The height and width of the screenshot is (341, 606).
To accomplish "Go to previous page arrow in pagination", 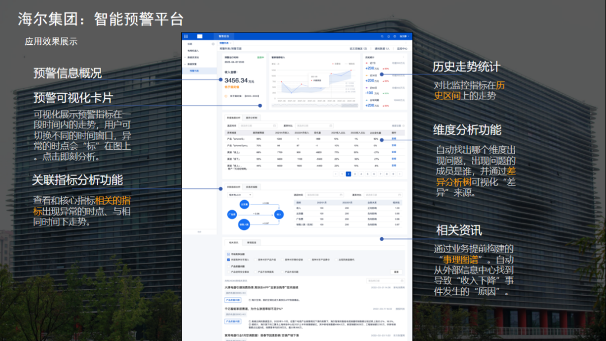I will coord(336,174).
